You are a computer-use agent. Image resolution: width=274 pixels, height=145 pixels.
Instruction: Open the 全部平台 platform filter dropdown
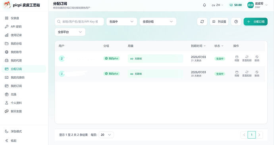pos(70,32)
